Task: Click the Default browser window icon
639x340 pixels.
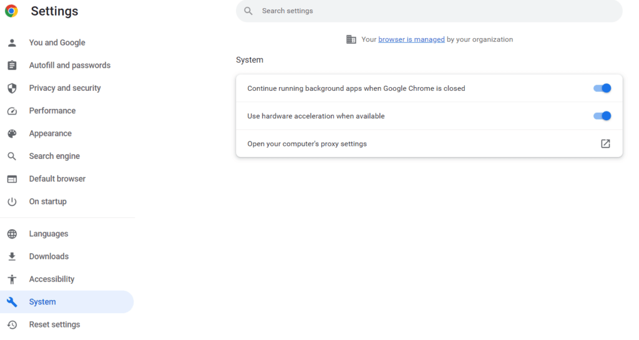Action: 12,179
